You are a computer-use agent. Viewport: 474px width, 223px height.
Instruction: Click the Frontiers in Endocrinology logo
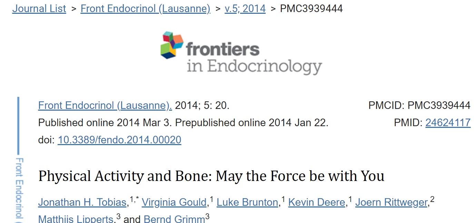(241, 53)
